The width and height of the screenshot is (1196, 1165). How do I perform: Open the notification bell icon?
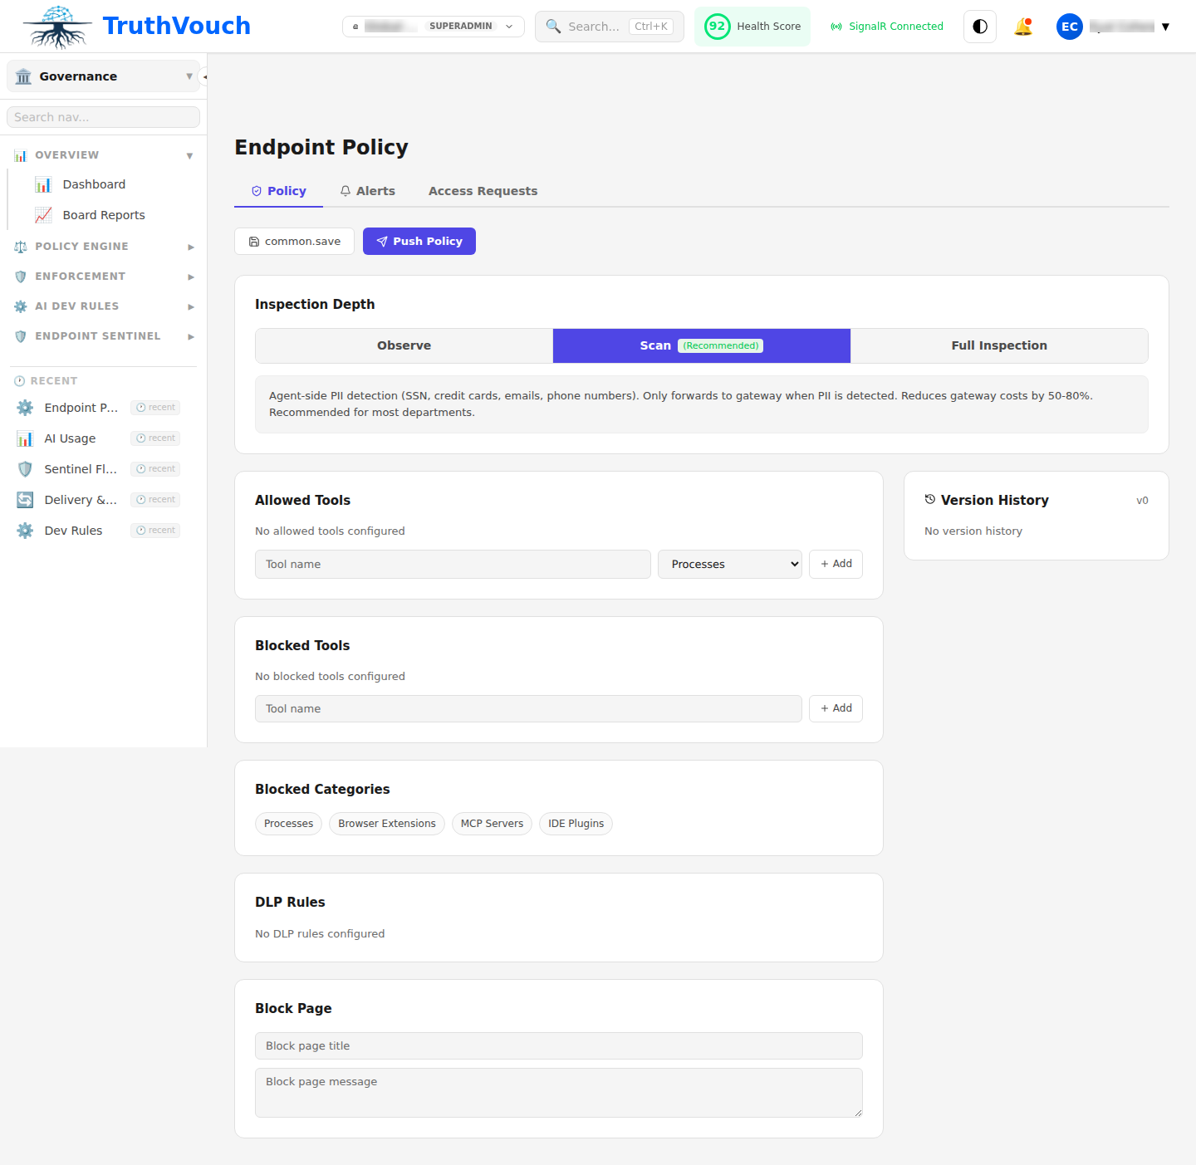[1023, 26]
